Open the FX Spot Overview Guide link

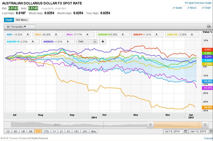tap(198, 3)
